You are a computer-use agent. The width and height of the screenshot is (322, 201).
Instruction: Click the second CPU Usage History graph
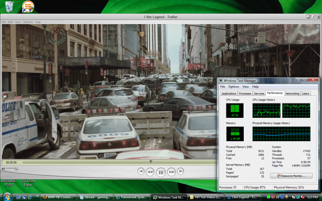pos(296,111)
